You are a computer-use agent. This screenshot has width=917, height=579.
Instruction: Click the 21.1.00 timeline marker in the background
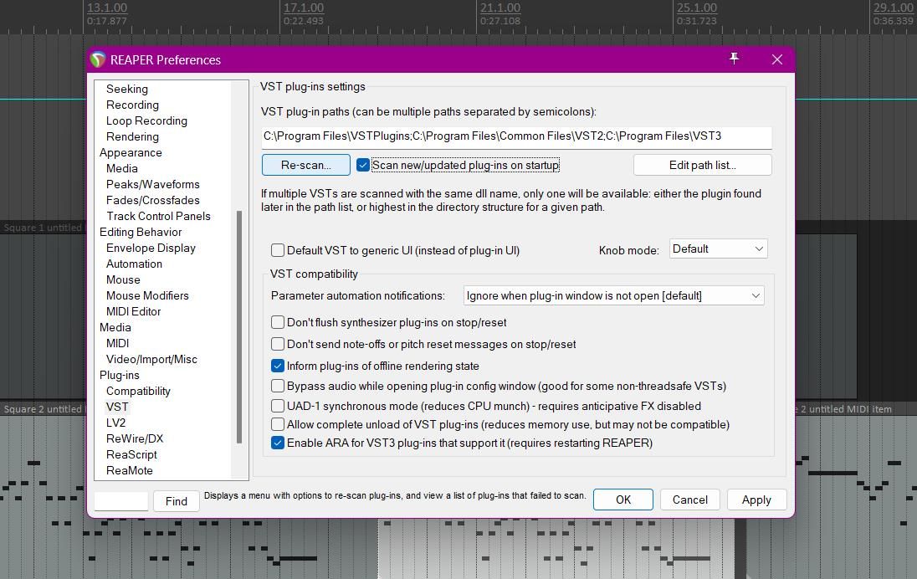(499, 8)
